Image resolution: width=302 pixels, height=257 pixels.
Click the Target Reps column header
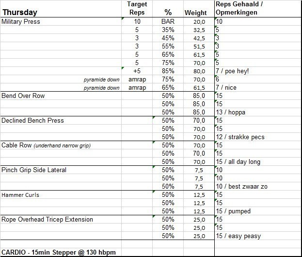click(136, 8)
